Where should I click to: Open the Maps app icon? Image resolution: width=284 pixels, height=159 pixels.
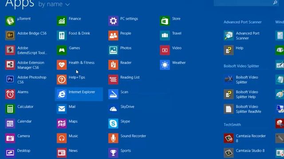pyautogui.click(x=62, y=124)
